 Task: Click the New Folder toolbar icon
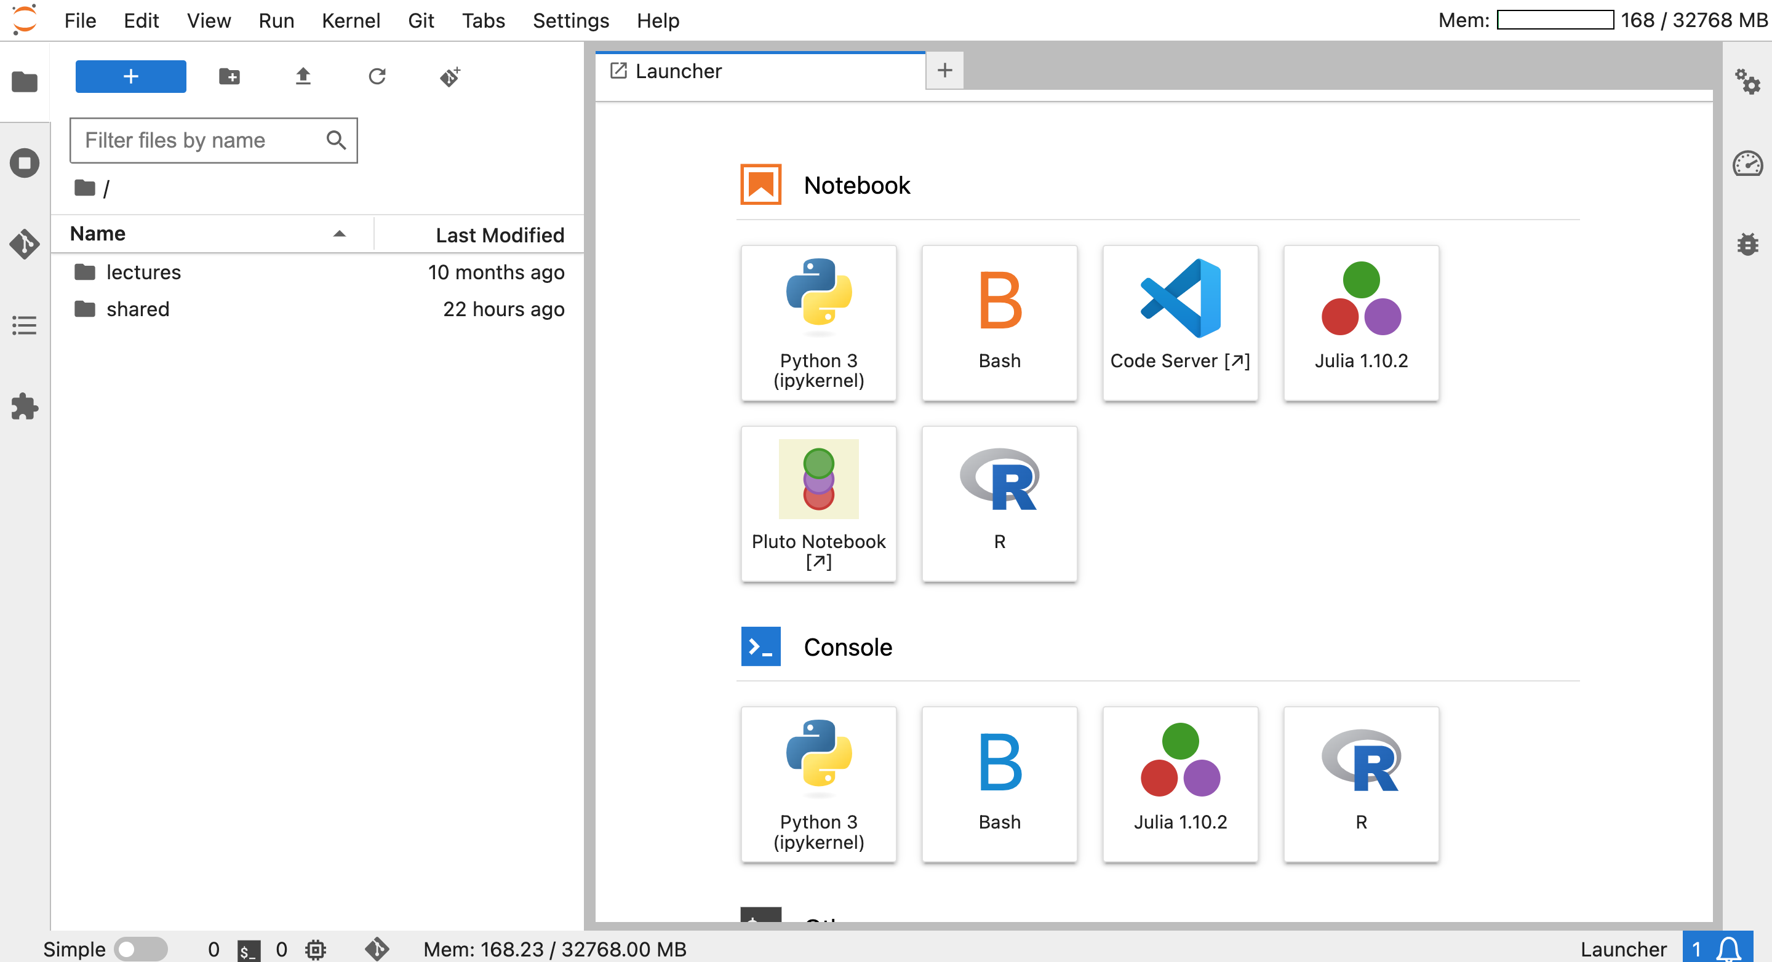[x=229, y=76]
